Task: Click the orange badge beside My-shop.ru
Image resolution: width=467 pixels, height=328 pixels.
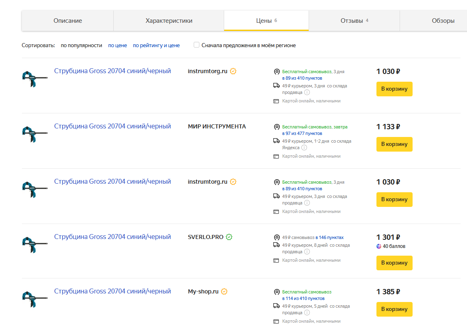Action: tap(224, 291)
